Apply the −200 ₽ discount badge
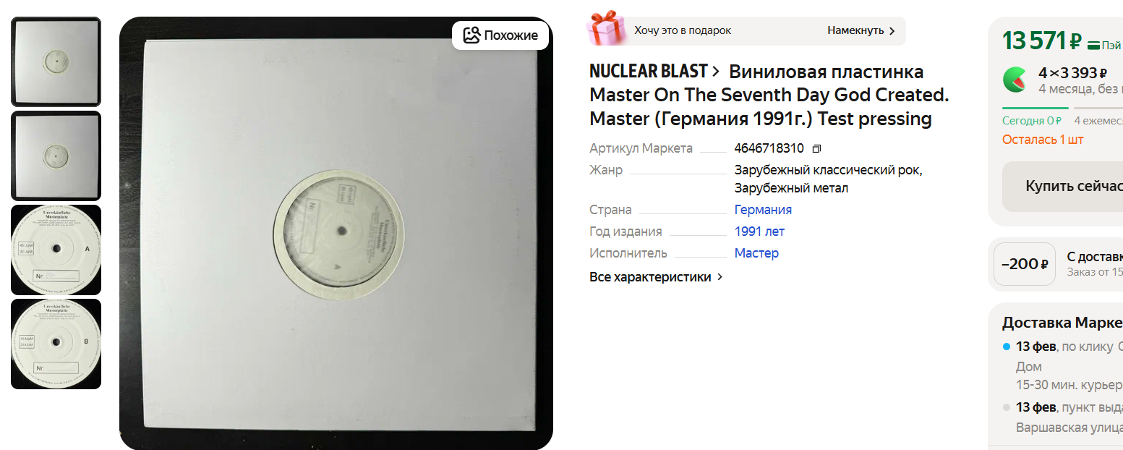Screen dimensions: 1123x450 pos(1025,264)
